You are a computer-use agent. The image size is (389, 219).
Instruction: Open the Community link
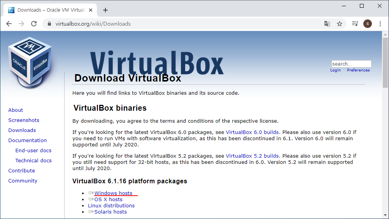[23, 181]
